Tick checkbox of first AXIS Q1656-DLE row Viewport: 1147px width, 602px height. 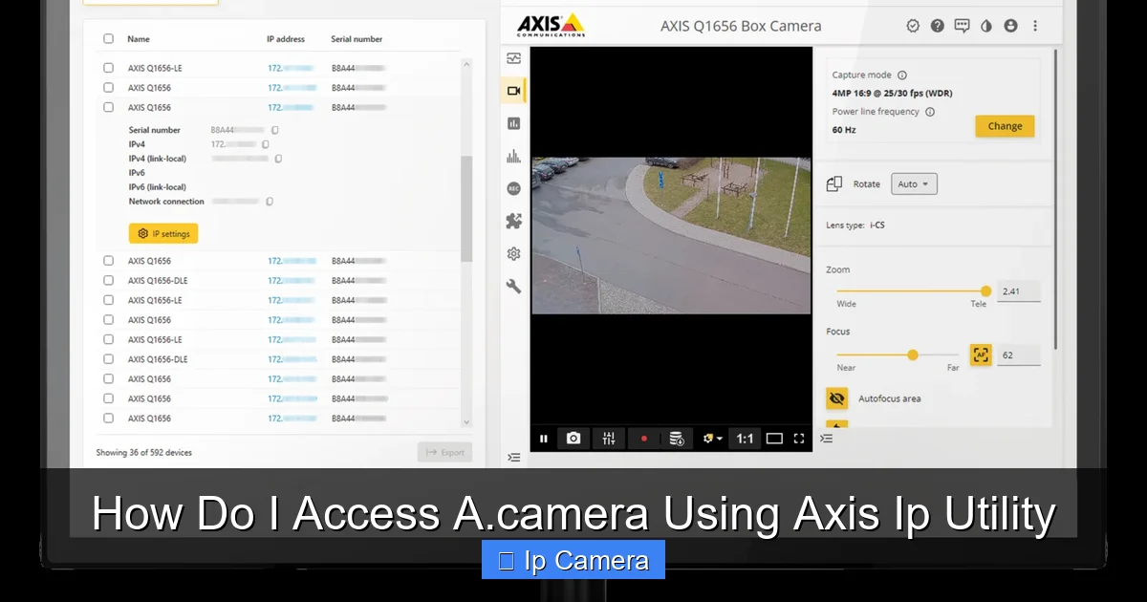[x=108, y=281]
